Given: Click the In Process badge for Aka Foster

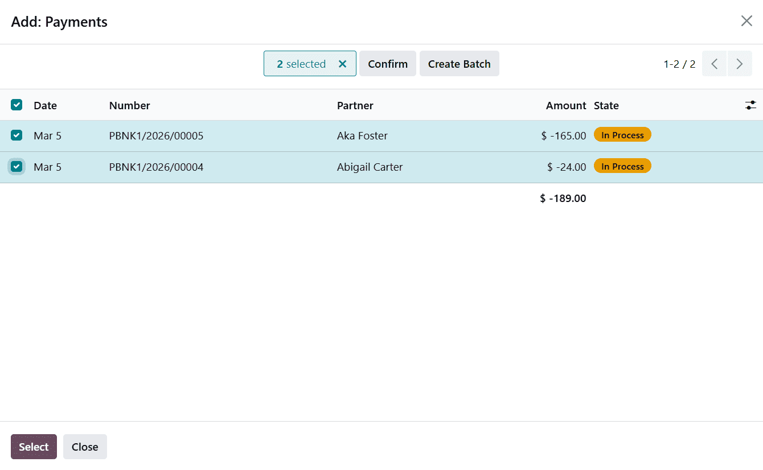Looking at the screenshot, I should 622,135.
